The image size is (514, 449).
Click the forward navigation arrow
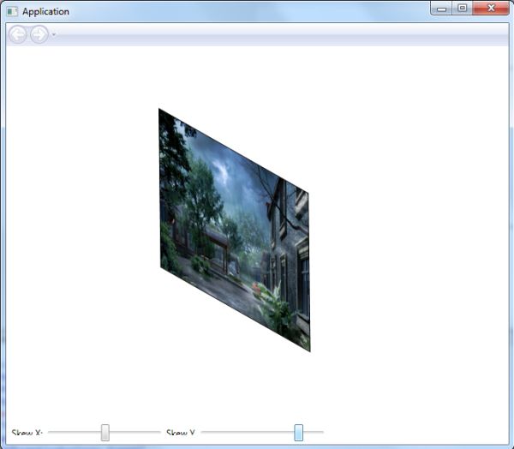pos(39,34)
